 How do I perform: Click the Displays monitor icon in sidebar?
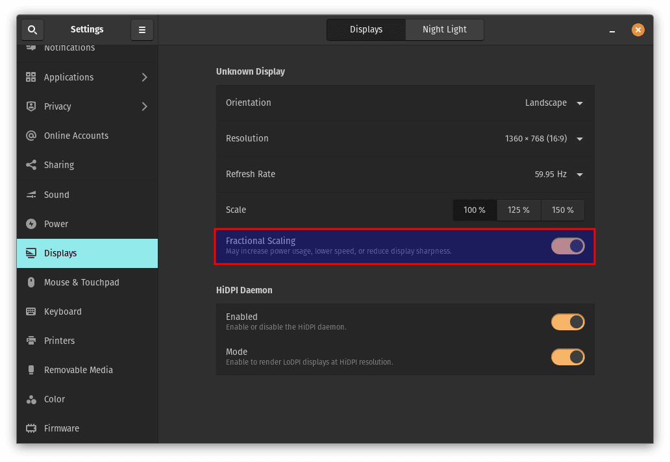point(31,253)
